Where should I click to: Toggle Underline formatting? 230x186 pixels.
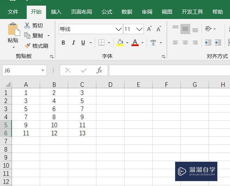click(83, 43)
